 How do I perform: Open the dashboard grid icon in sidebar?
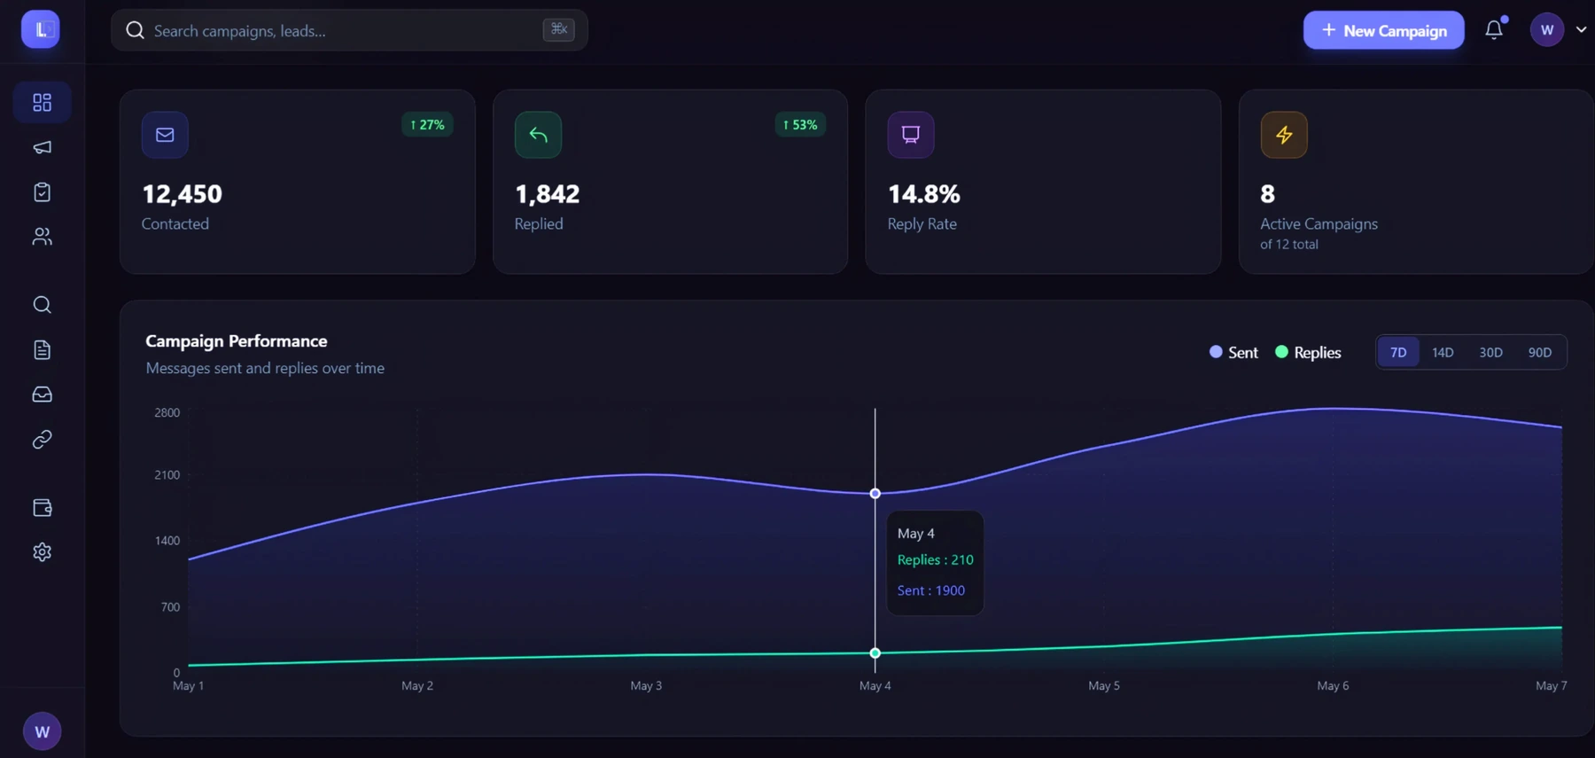(x=42, y=103)
